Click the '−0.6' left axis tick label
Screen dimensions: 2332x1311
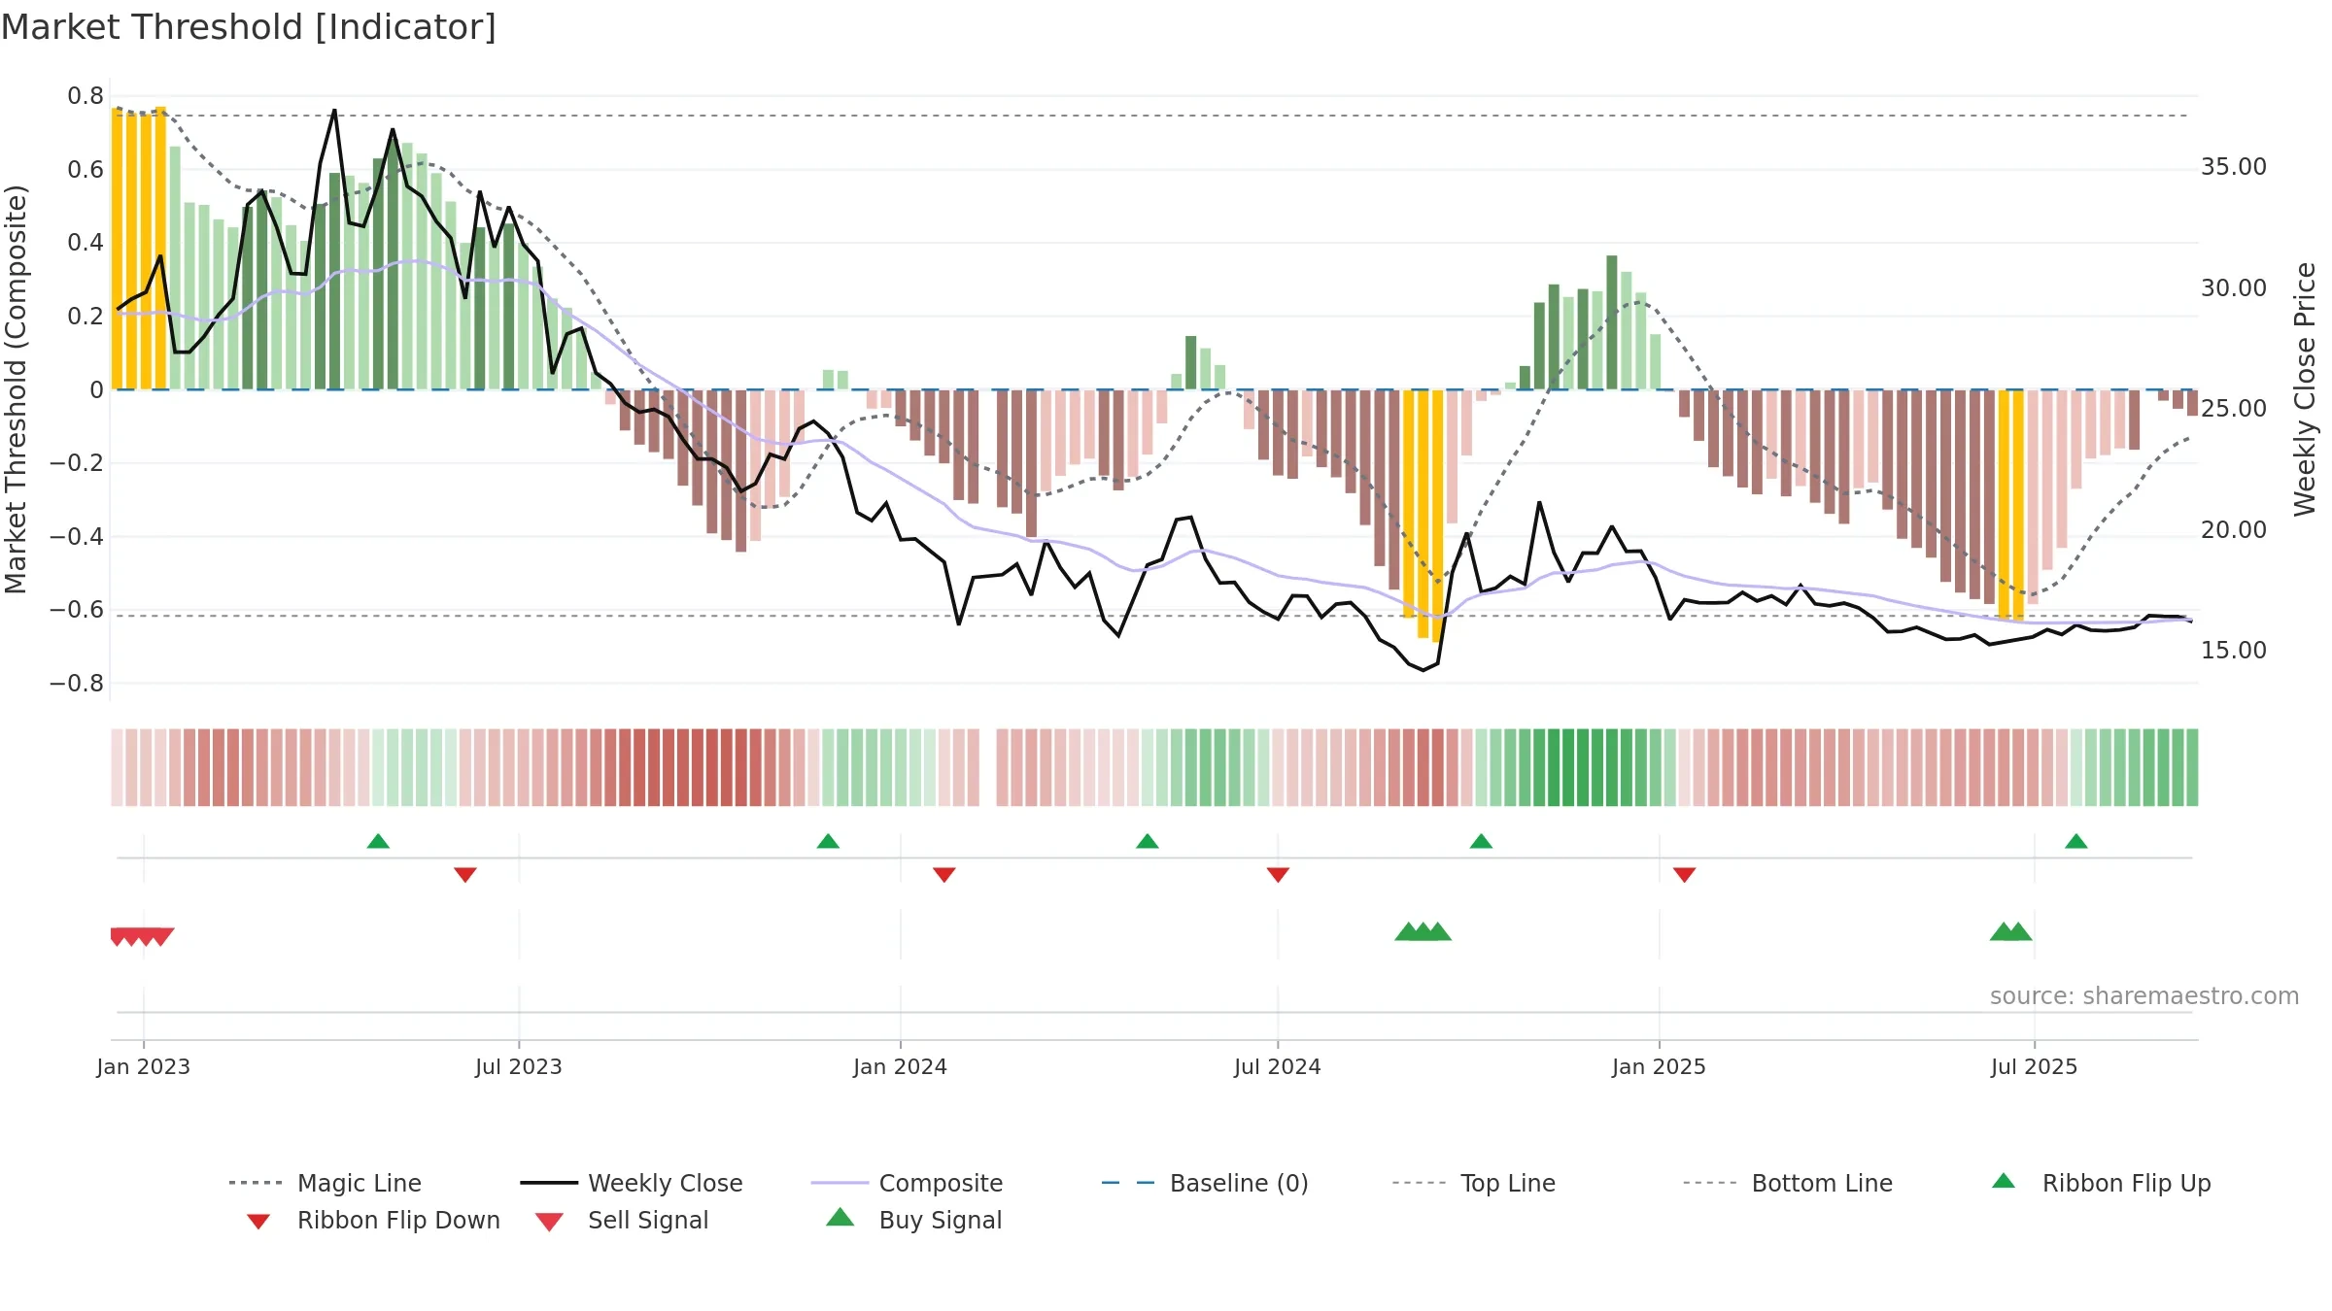77,610
